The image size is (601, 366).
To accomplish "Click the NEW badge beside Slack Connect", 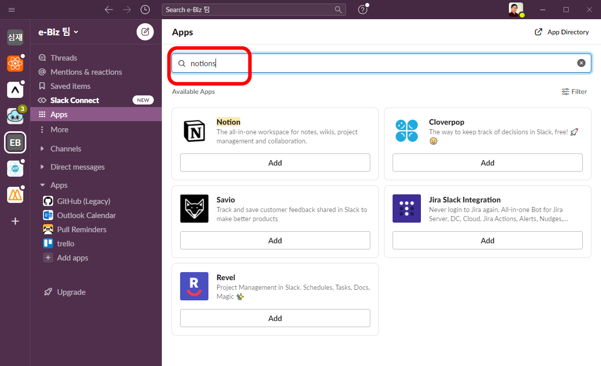I will [x=143, y=100].
